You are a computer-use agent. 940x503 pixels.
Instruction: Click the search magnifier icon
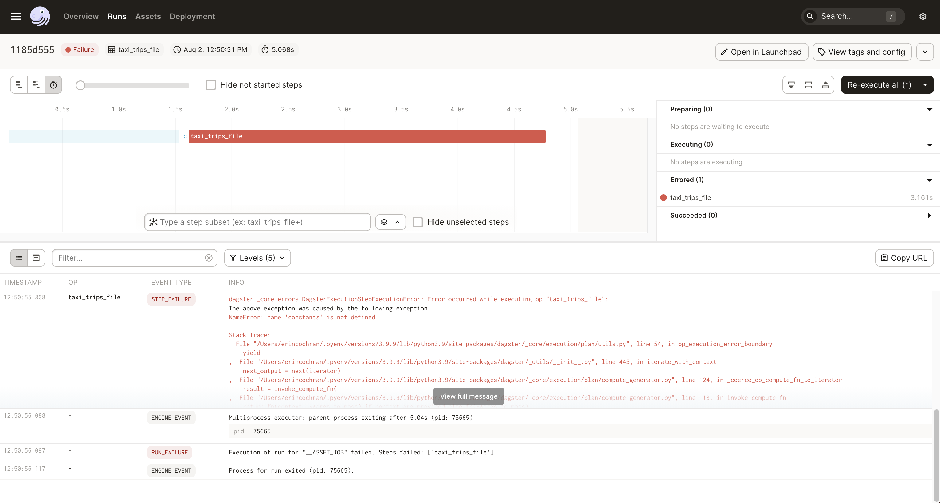coord(810,16)
